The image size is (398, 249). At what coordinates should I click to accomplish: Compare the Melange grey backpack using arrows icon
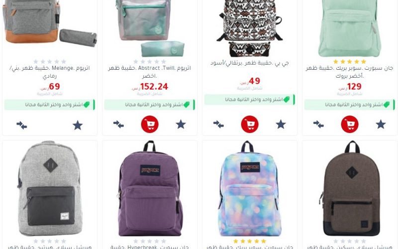pos(22,125)
